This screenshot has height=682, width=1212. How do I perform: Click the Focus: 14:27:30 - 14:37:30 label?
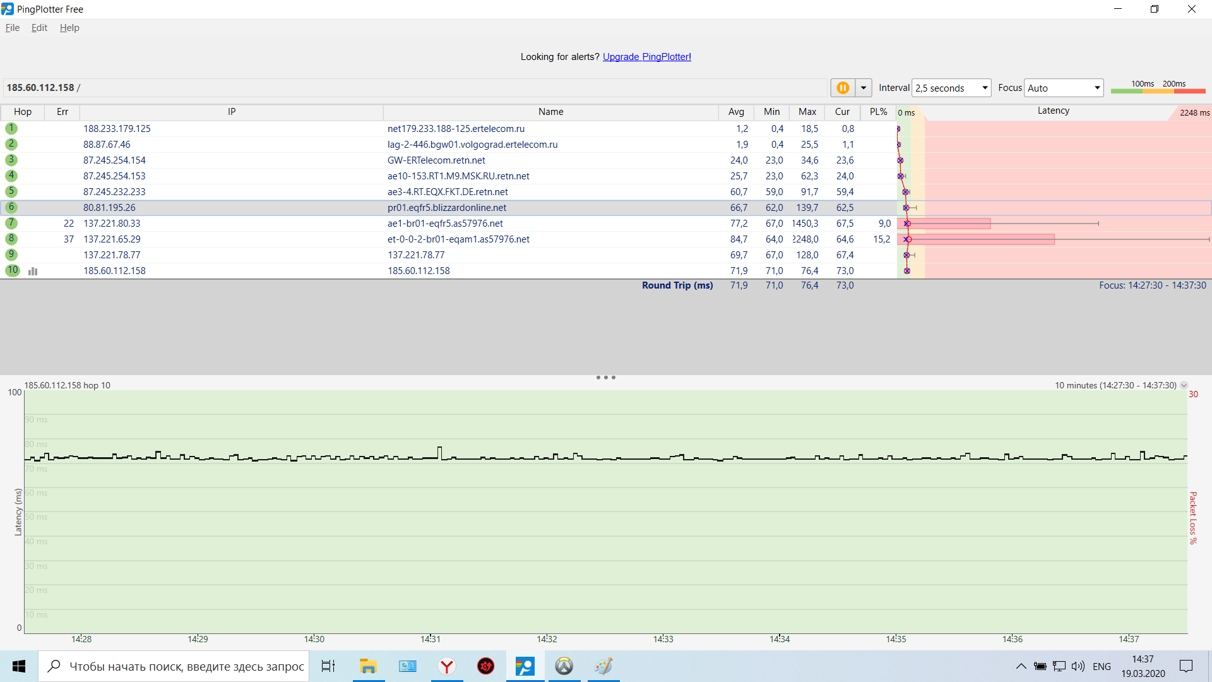1153,285
